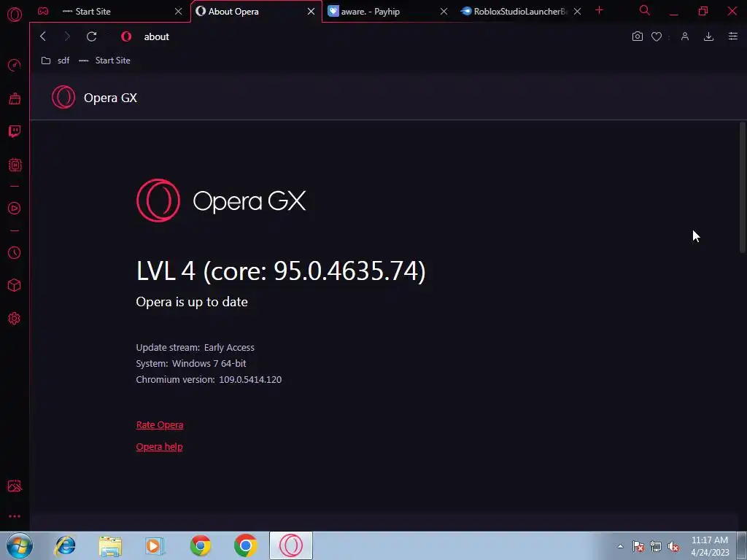This screenshot has height=560, width=747.
Task: Add page to bookmarks heart icon
Action: [x=657, y=36]
